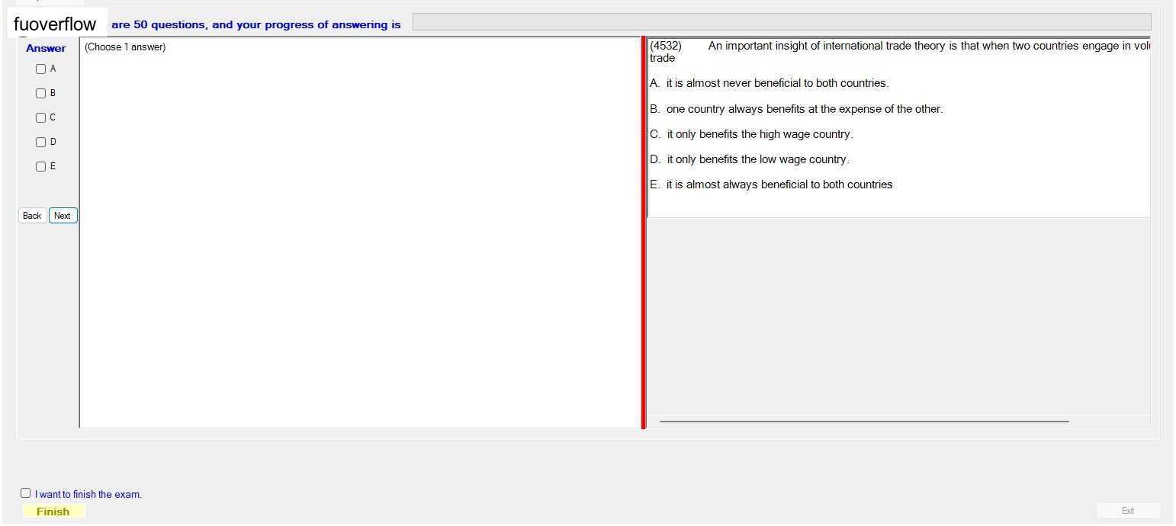Go to the Next question
Screen dimensions: 1176x526
pyautogui.click(x=63, y=216)
